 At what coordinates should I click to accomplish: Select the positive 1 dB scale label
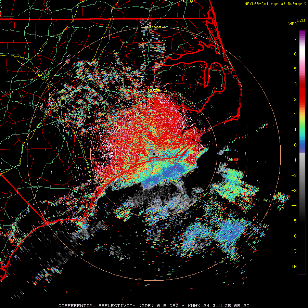295,130
